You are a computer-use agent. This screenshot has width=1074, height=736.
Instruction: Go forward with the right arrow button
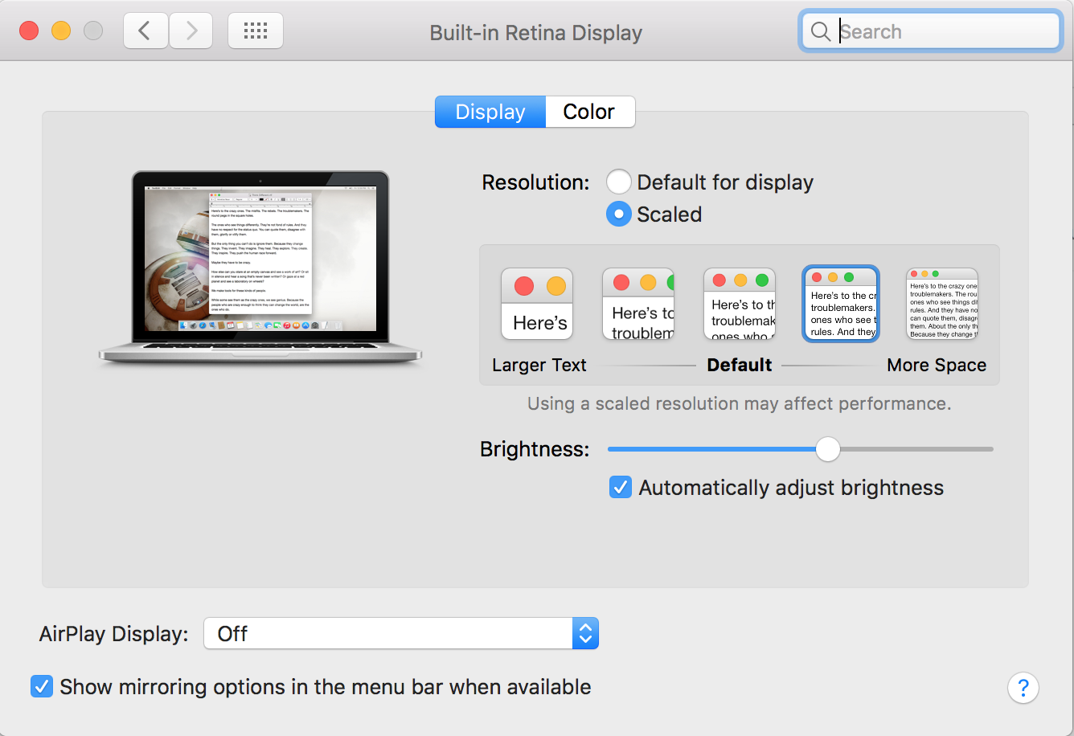point(191,31)
